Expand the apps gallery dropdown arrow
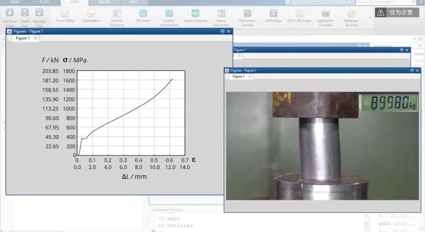The image size is (425, 232). (370, 18)
